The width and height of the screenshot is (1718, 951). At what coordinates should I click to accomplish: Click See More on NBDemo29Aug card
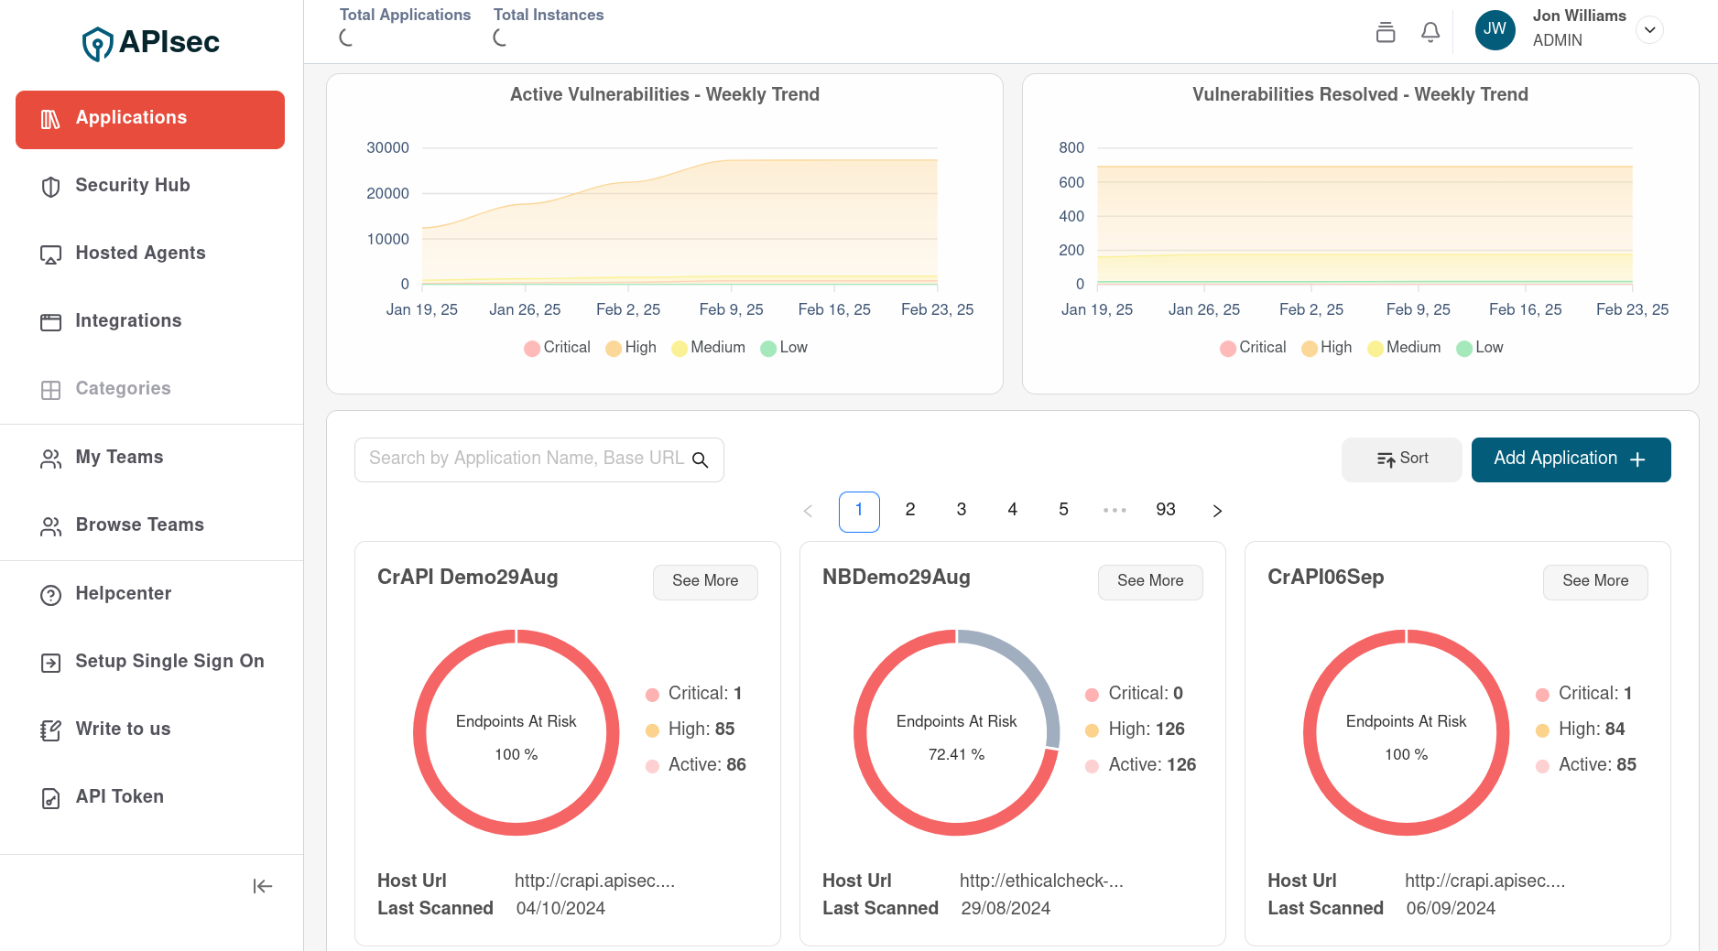coord(1149,581)
